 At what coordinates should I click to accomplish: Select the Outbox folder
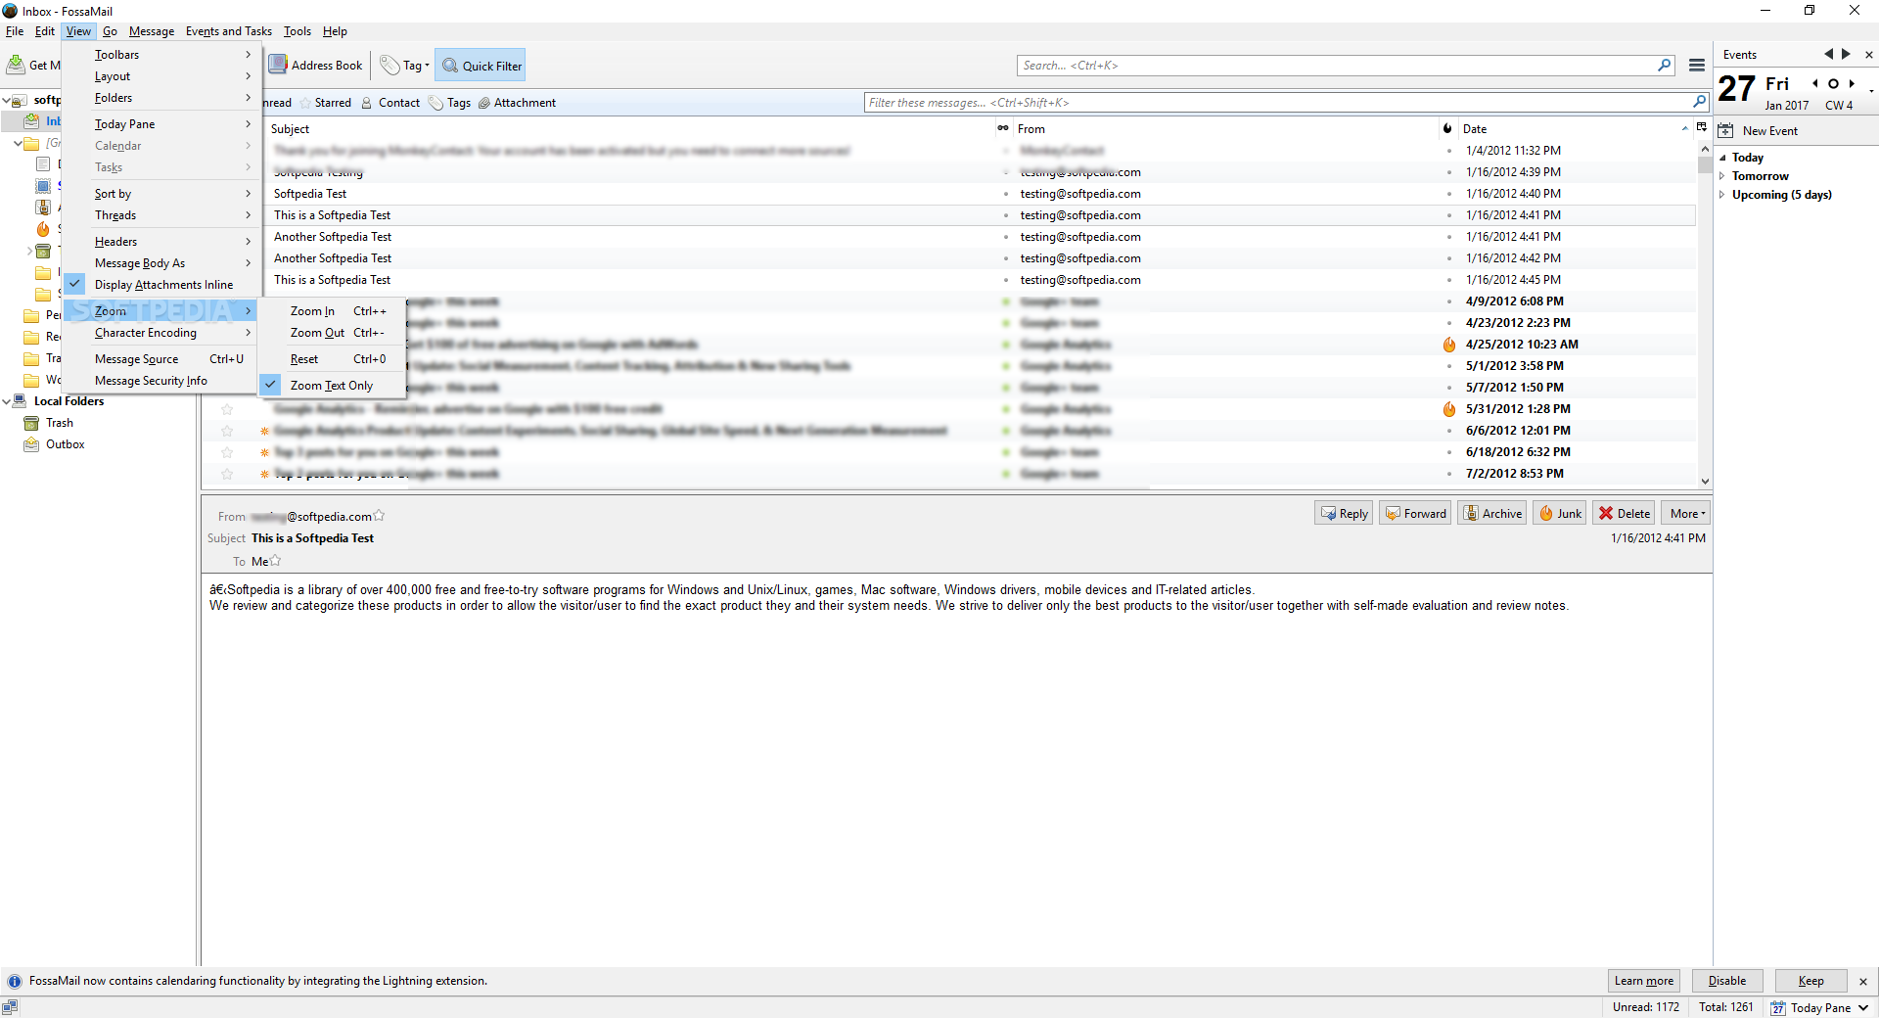[54, 444]
